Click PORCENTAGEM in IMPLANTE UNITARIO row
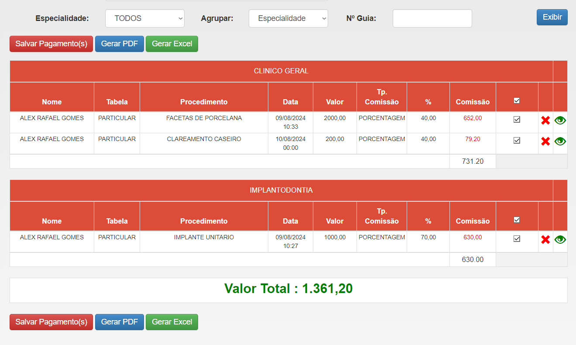576x345 pixels. pyautogui.click(x=382, y=238)
